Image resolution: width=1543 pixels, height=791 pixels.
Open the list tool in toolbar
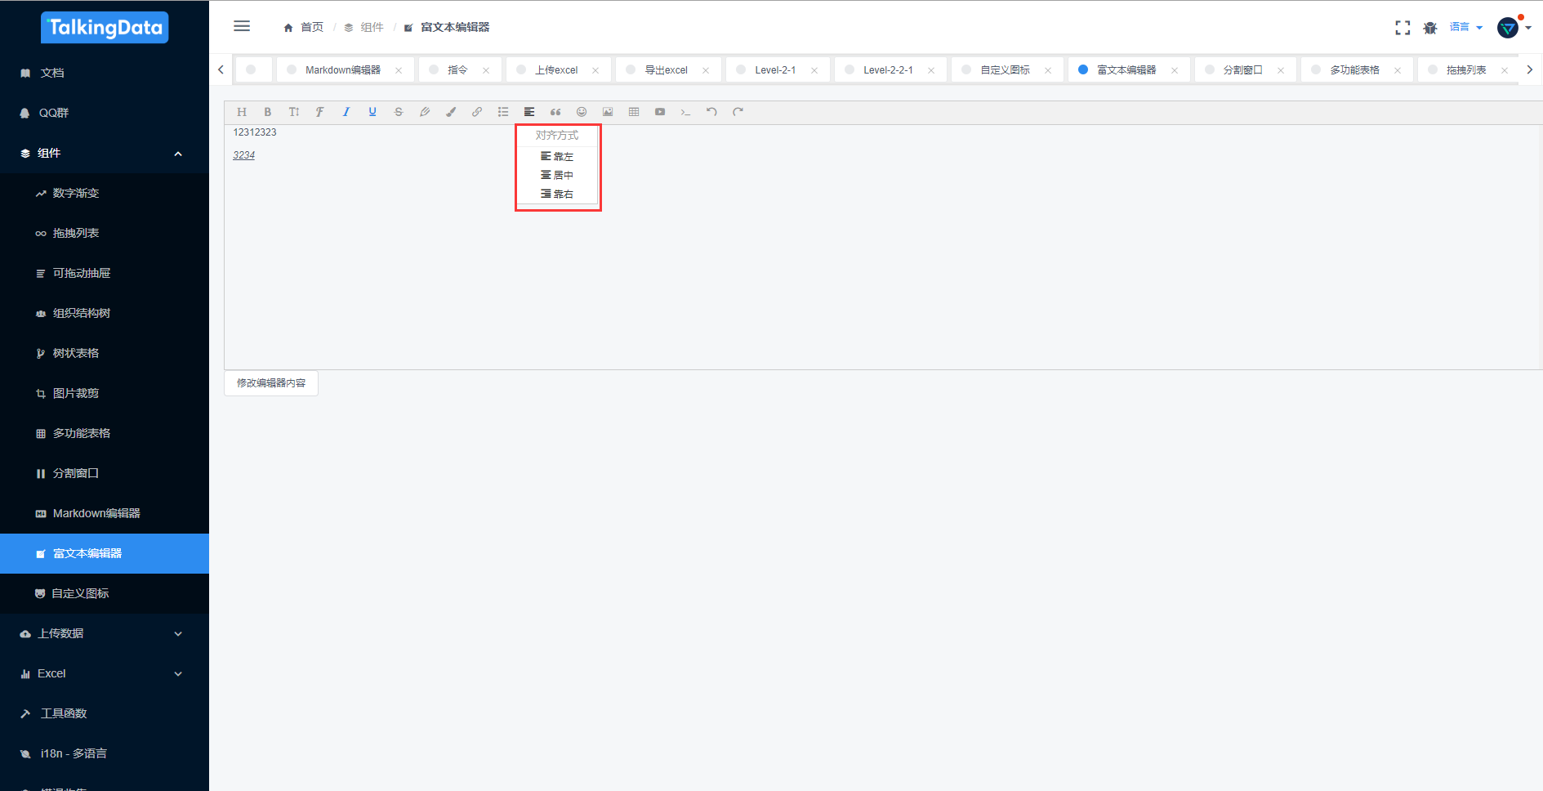tap(503, 112)
